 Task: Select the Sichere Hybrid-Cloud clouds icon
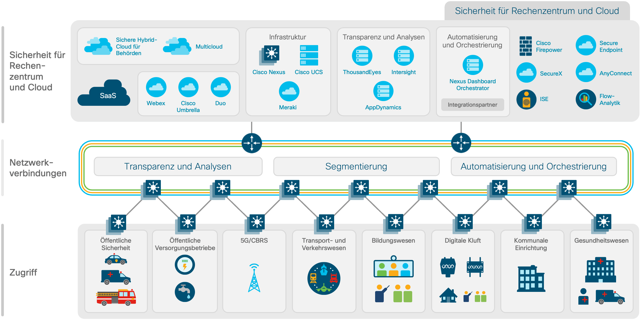click(98, 46)
